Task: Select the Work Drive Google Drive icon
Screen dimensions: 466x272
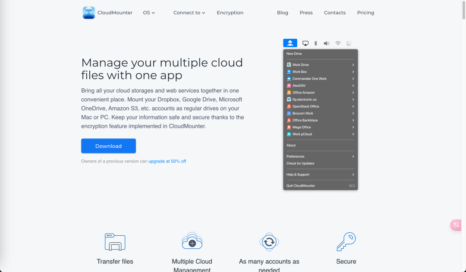Action: [289, 65]
